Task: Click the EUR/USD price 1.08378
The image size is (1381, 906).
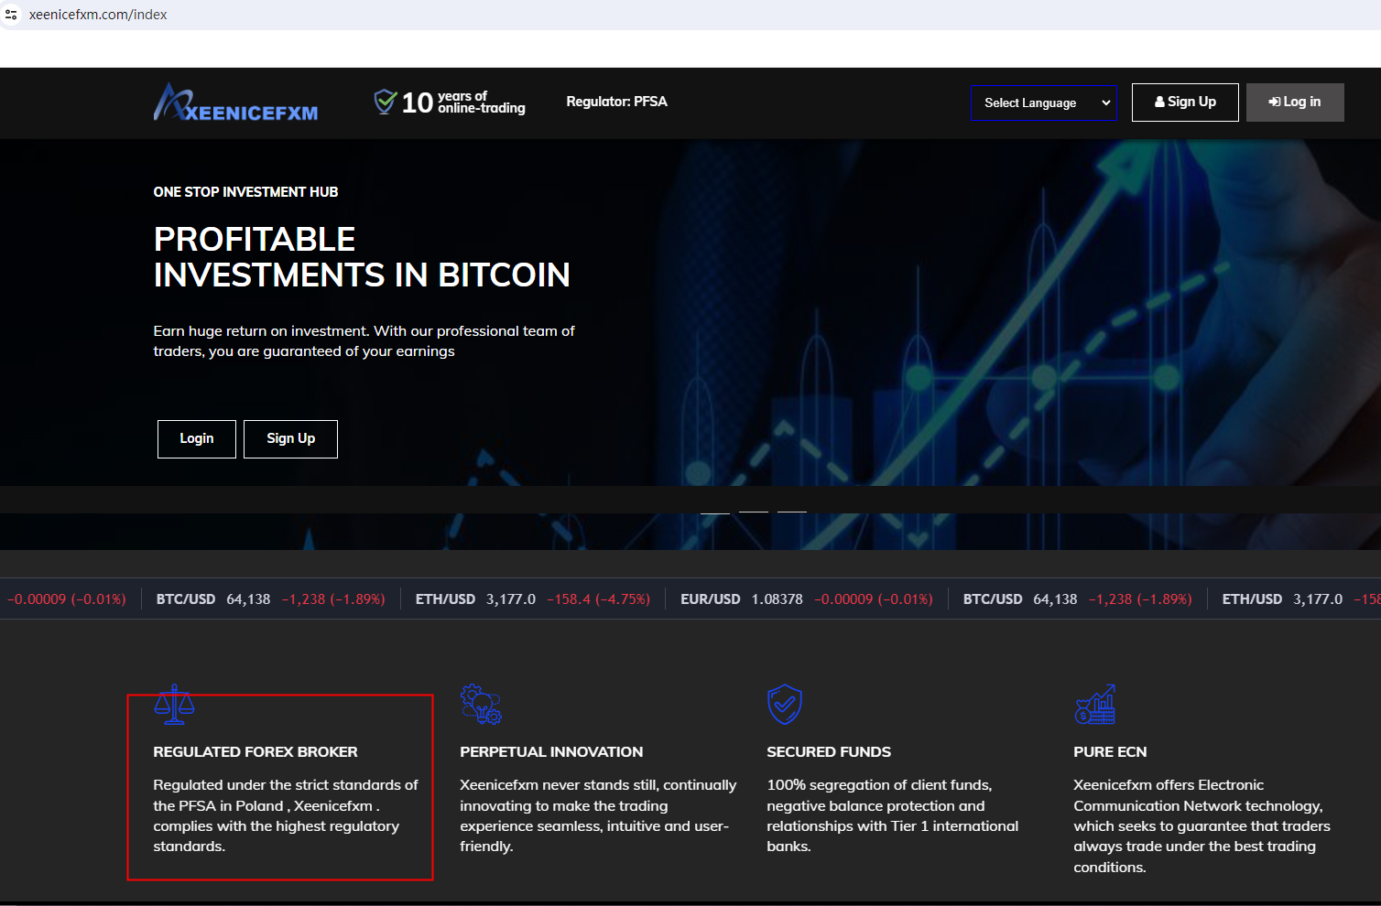Action: click(x=777, y=599)
